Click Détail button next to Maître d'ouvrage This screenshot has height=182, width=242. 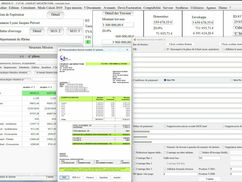coord(37,31)
